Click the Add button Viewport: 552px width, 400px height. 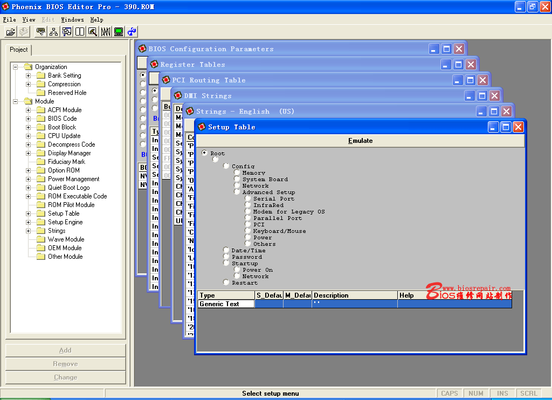click(65, 350)
